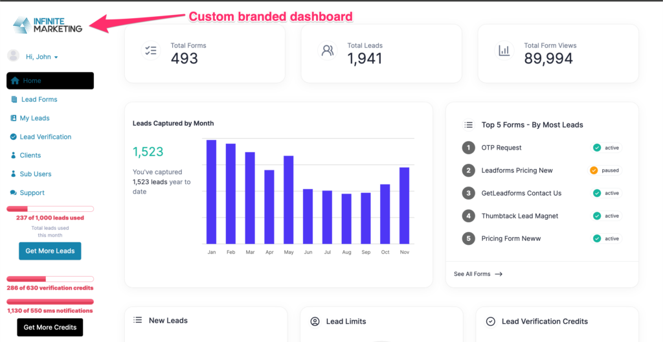The height and width of the screenshot is (342, 663).
Task: Click the active status badge for OTP Request
Action: [x=606, y=148]
